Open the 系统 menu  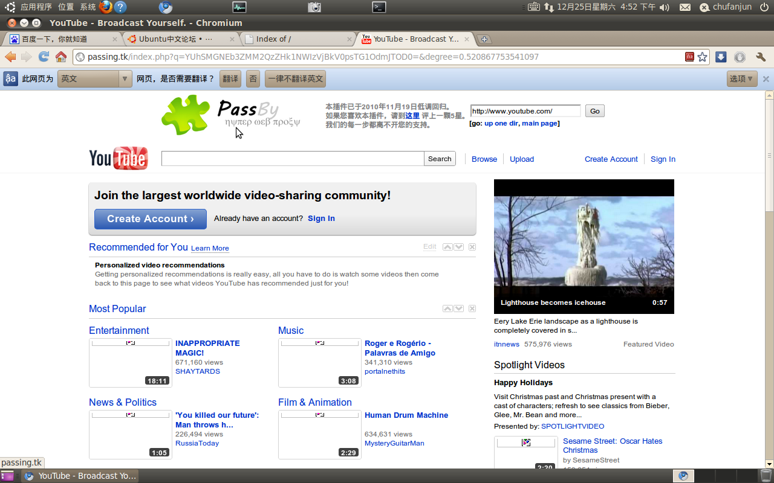[88, 7]
